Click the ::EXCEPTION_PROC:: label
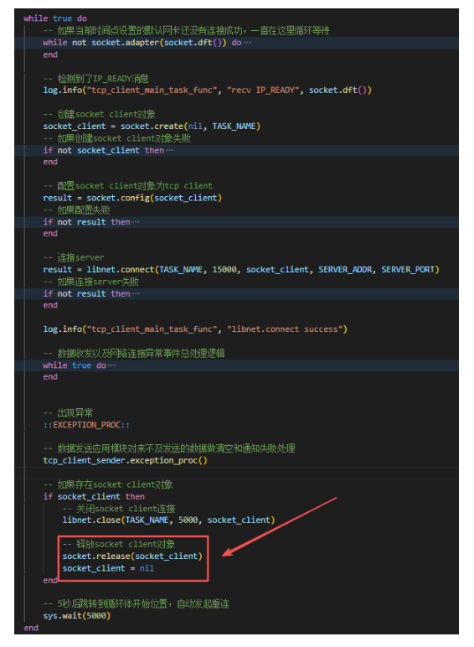Screen dimensions: 474x647 [x=86, y=425]
